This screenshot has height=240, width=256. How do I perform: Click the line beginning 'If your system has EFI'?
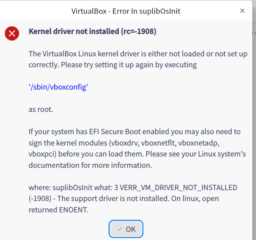(134, 132)
